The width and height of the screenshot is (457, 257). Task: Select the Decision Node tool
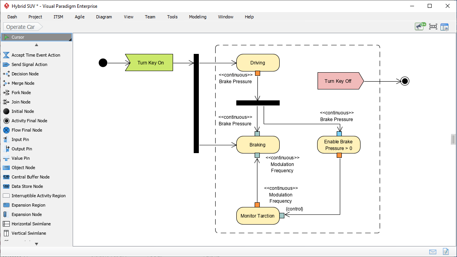pos(24,73)
